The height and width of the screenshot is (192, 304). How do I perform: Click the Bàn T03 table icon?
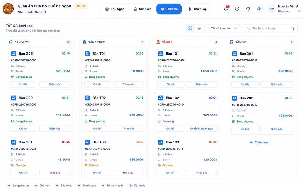pos(87,142)
